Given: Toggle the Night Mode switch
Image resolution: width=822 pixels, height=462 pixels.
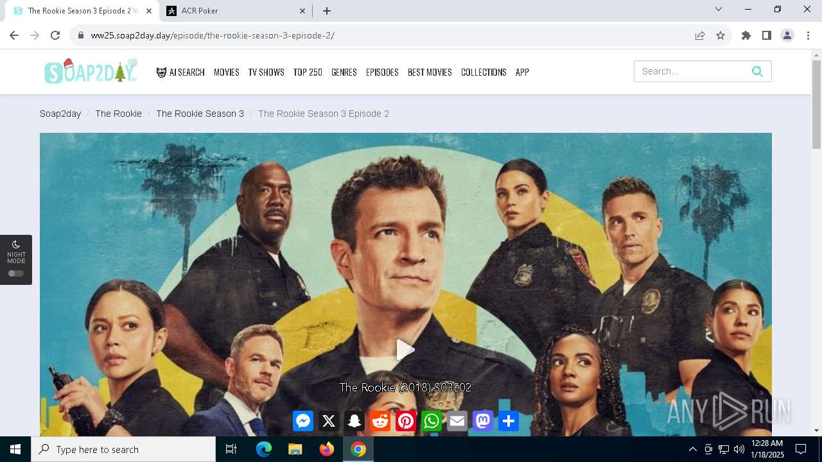Looking at the screenshot, I should 16,273.
